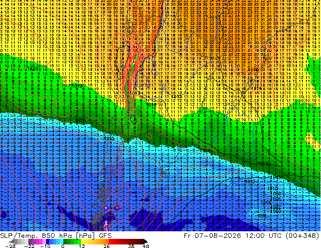Pick the cyan swatch left of the 0 mark
The image size is (321, 248).
click(61, 241)
